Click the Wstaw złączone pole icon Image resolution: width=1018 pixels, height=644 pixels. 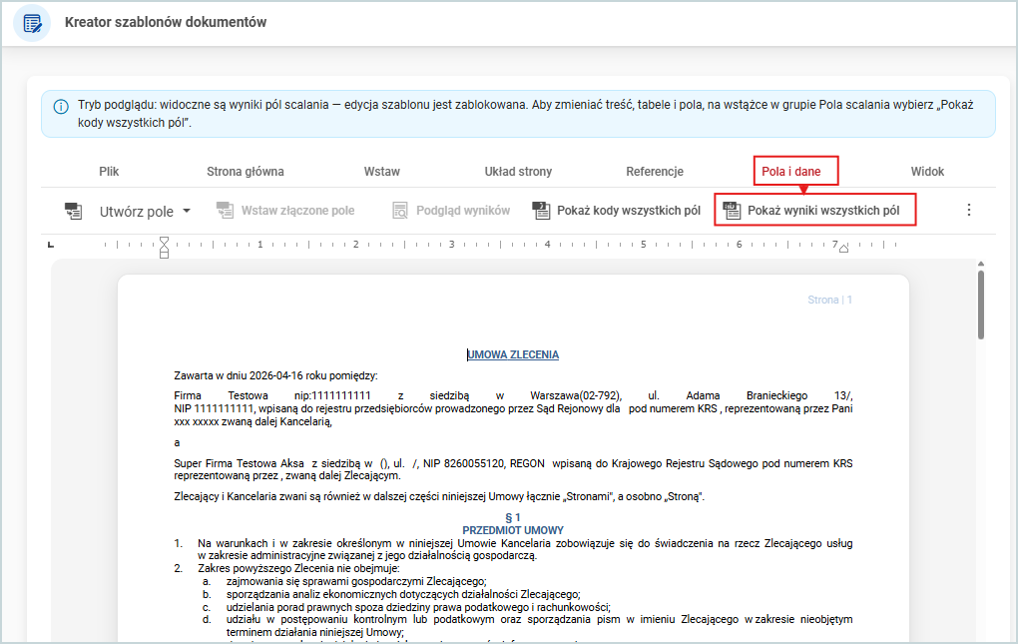[225, 211]
